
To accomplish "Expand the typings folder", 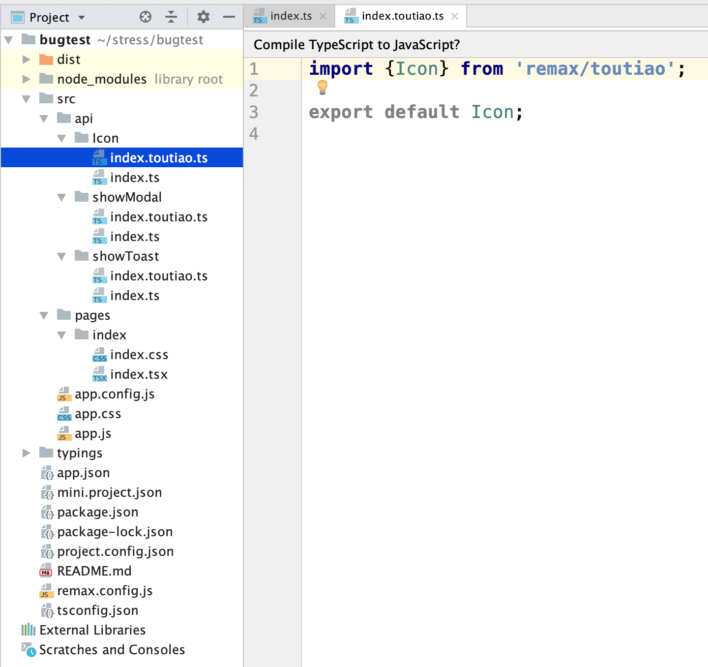I will pos(27,453).
